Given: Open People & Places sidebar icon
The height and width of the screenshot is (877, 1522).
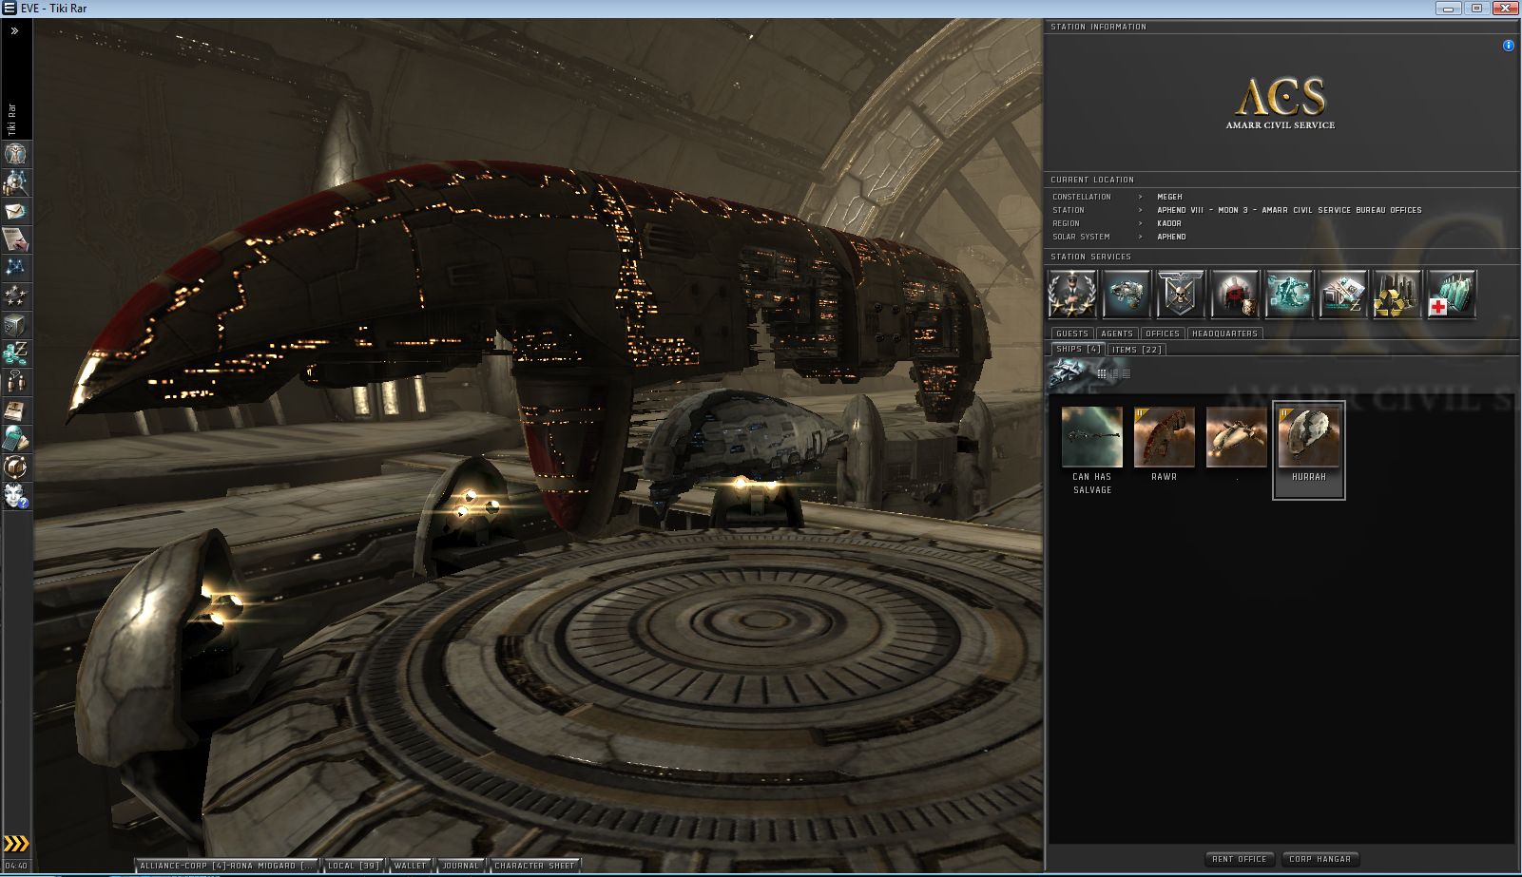Looking at the screenshot, I should point(16,181).
